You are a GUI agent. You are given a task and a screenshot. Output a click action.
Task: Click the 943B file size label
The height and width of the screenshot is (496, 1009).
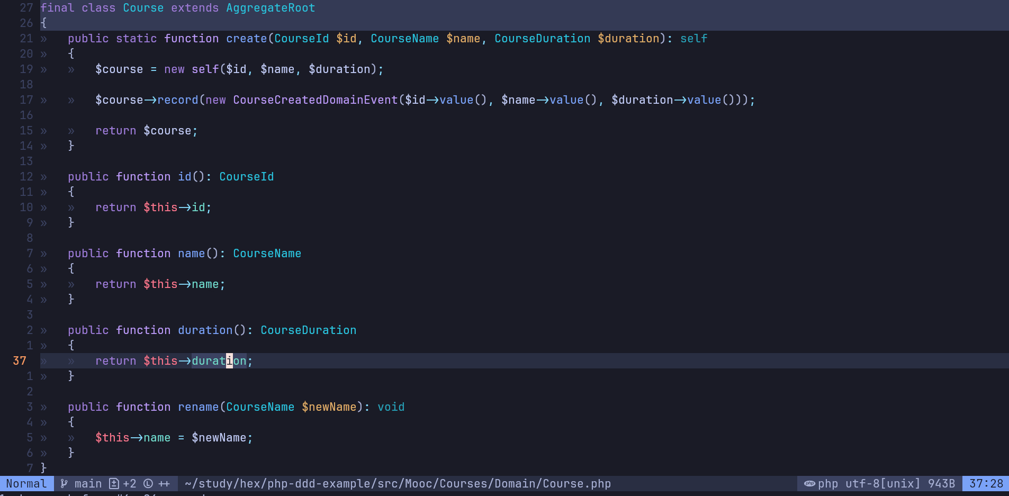941,483
